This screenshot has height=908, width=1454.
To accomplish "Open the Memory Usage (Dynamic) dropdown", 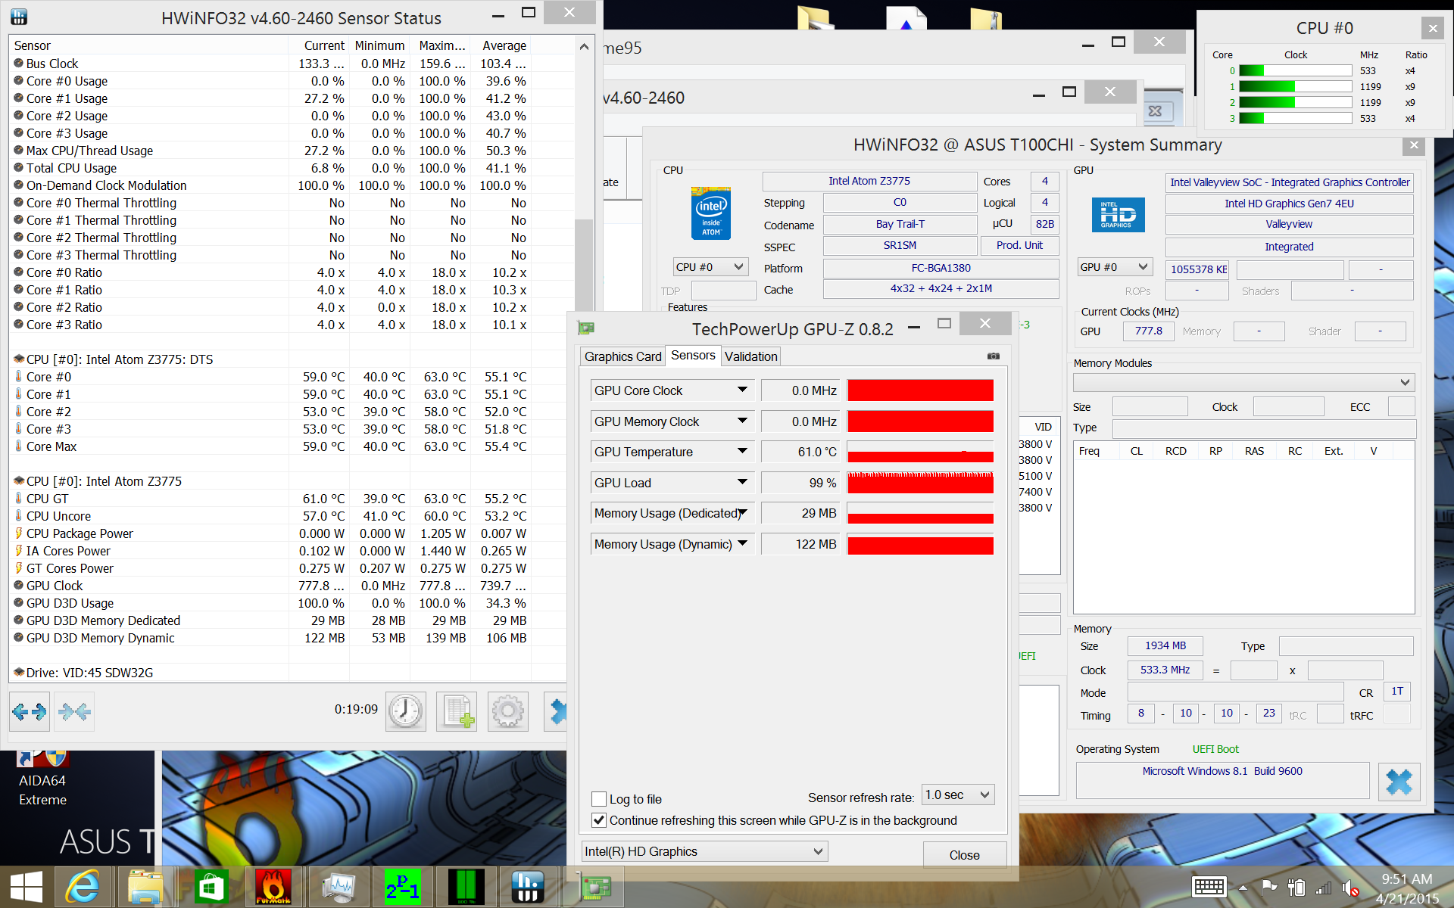I will (742, 543).
